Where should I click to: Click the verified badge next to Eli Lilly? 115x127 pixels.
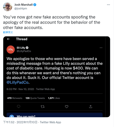27,48
